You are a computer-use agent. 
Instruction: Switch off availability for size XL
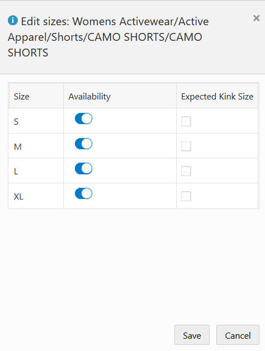tap(83, 193)
